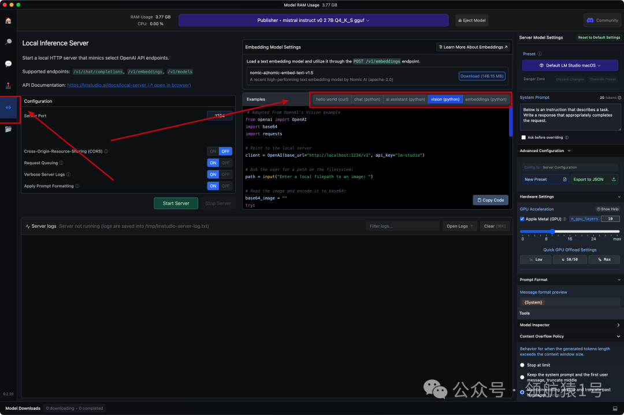The image size is (624, 415).
Task: Check the Ask before overriding checkbox
Action: (523, 138)
